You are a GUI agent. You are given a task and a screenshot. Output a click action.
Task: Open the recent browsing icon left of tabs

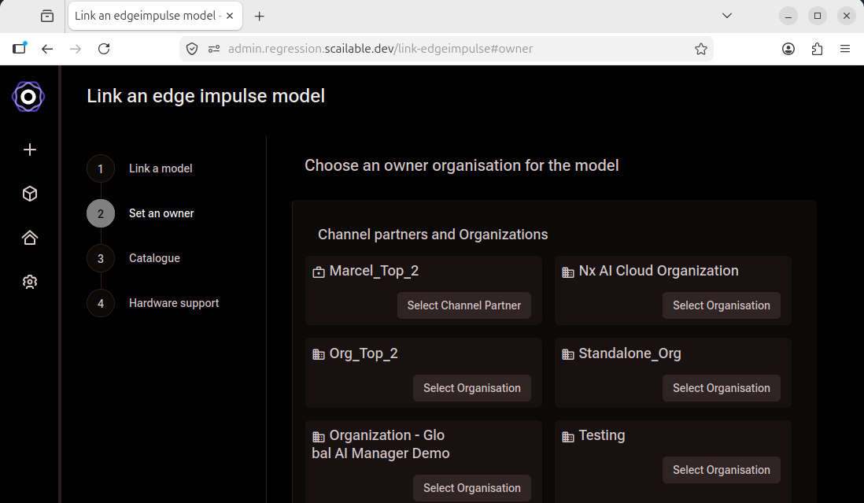[x=47, y=16]
